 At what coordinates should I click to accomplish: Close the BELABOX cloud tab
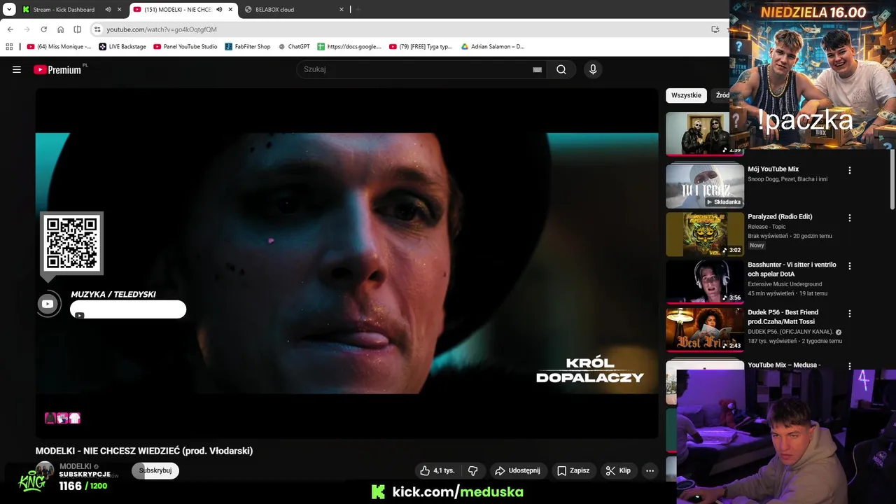tap(342, 10)
